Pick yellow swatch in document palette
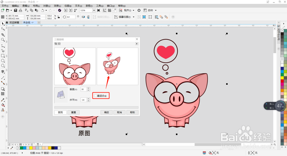Screen dimensions: 287x156 [31, 148]
